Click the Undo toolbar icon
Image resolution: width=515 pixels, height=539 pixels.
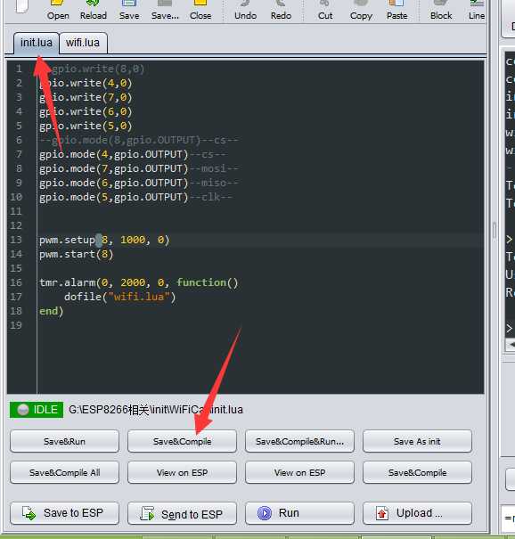tap(245, 11)
